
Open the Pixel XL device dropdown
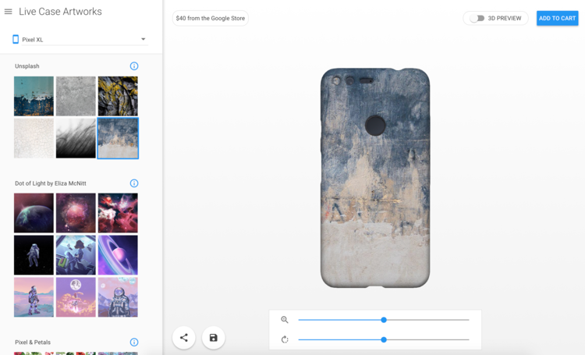click(x=85, y=39)
